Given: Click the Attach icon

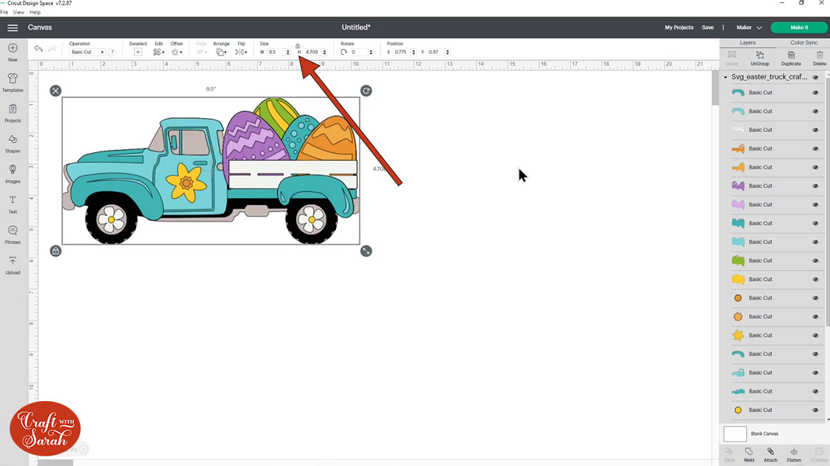Looking at the screenshot, I should point(771,453).
